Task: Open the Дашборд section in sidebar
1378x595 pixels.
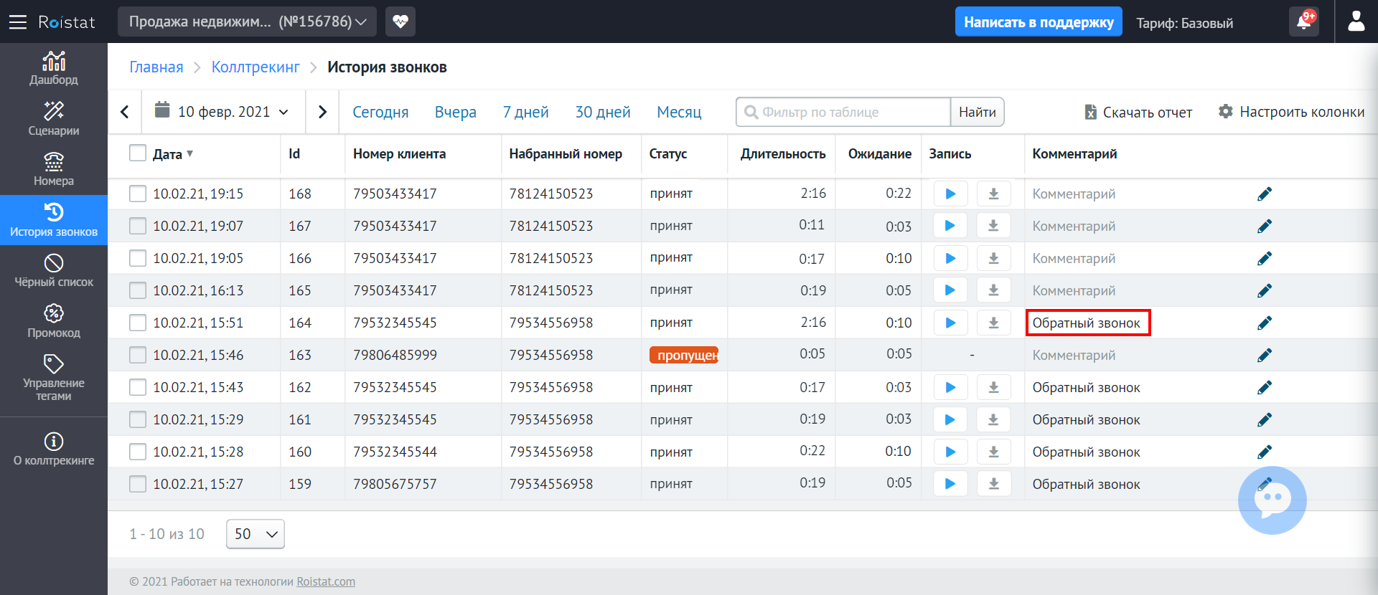Action: [54, 68]
